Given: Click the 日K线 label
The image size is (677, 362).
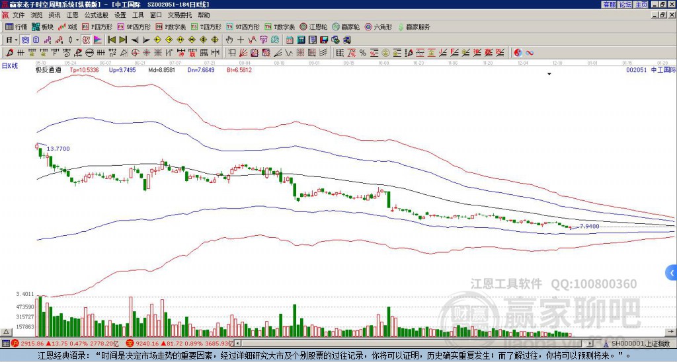Looking at the screenshot, I should coord(10,66).
